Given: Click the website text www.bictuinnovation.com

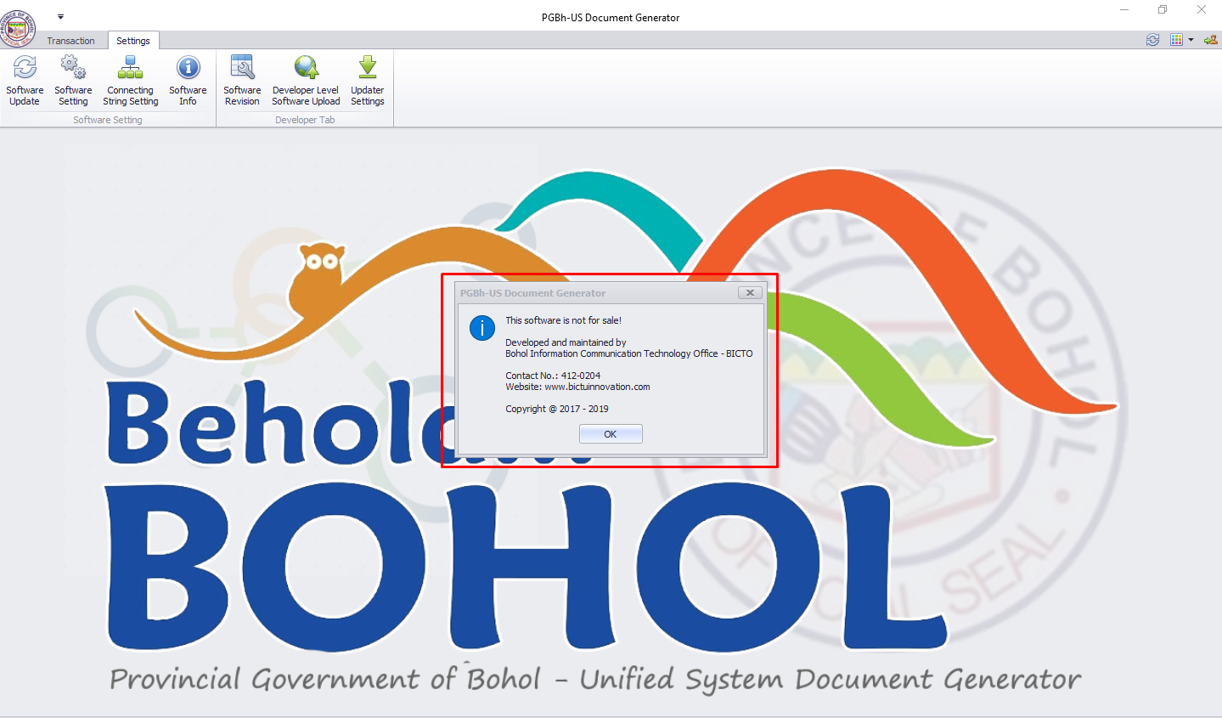Looking at the screenshot, I should coord(597,387).
